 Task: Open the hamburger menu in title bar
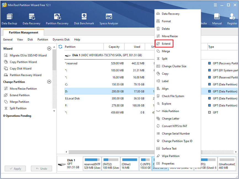(x=215, y=5)
